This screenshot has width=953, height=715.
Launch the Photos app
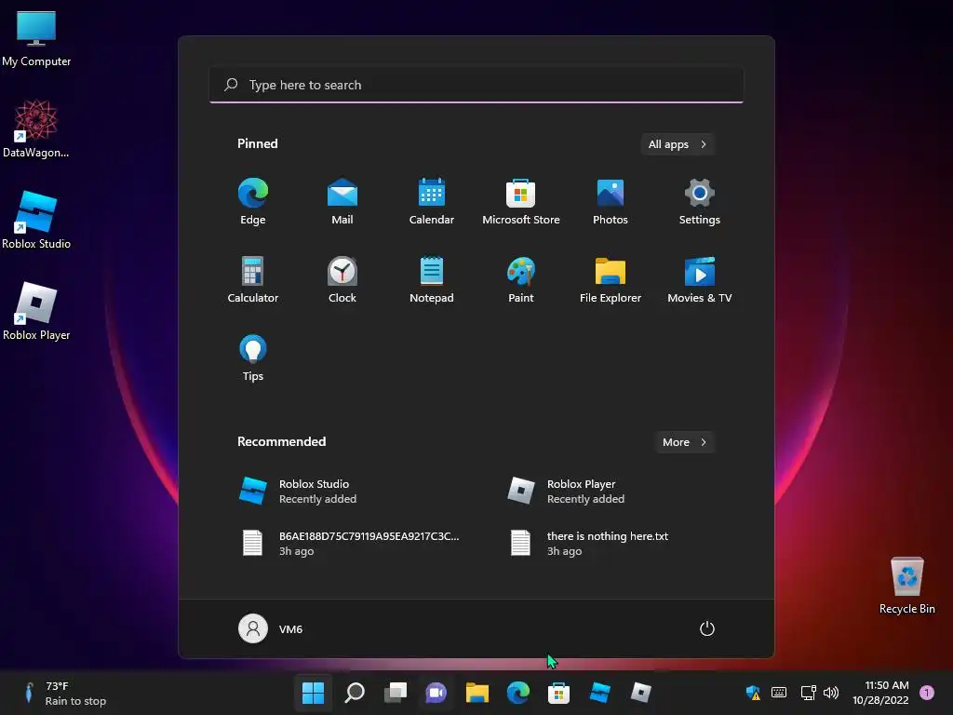coord(611,202)
